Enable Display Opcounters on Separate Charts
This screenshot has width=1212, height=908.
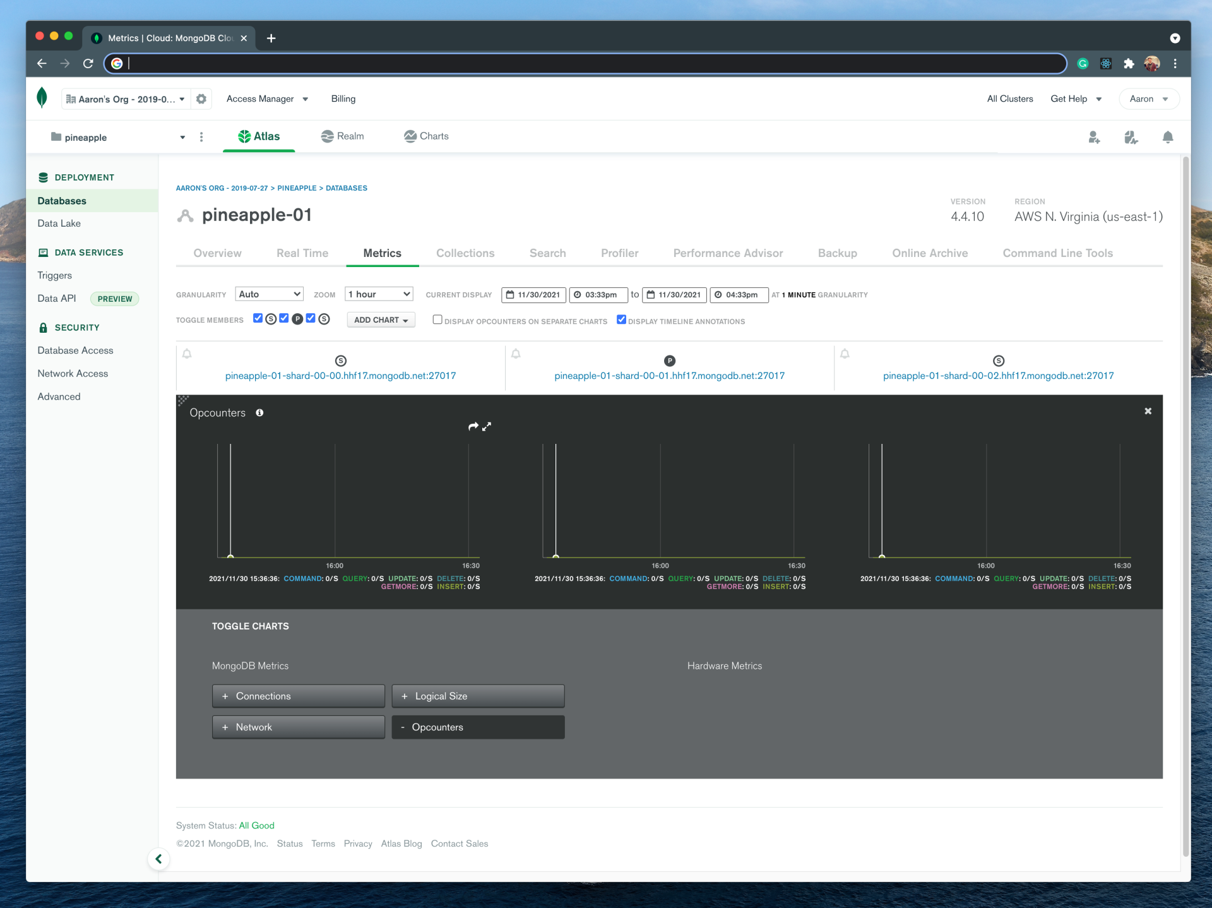tap(437, 320)
